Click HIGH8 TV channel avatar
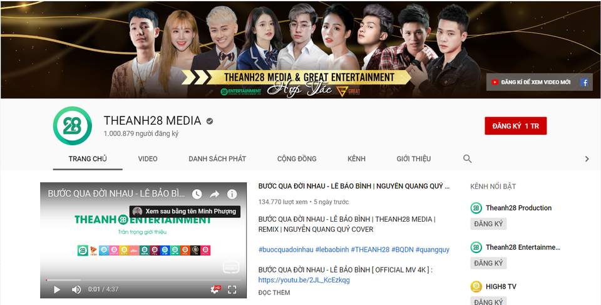Image resolution: width=601 pixels, height=305 pixels. (476, 287)
